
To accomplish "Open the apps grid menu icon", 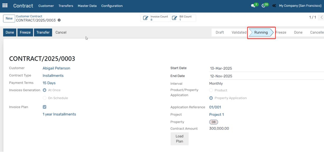I will pyautogui.click(x=5, y=6).
